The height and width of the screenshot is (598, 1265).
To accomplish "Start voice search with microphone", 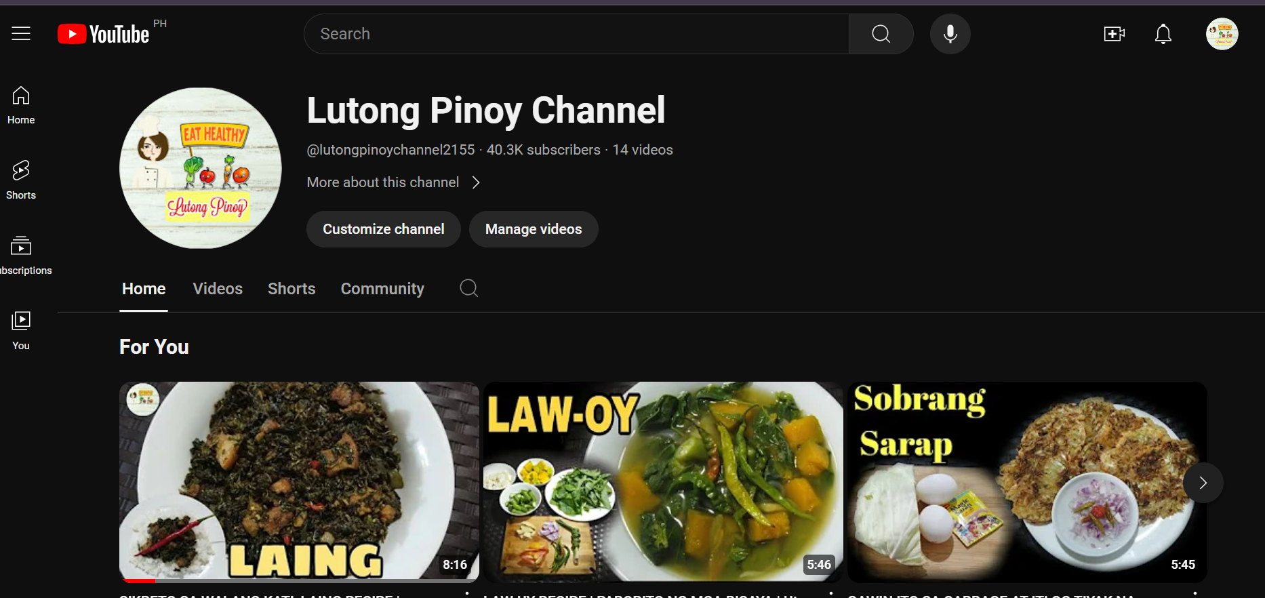I will tap(950, 34).
